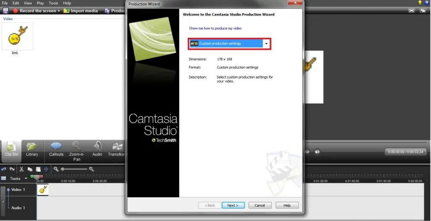Open the blue help question mark icon
Screen dimensions: 431x221
pos(427,3)
